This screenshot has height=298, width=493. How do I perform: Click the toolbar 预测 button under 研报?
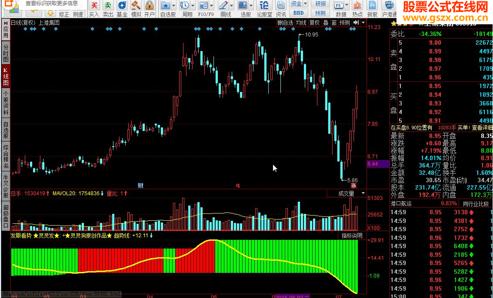click(320, 13)
